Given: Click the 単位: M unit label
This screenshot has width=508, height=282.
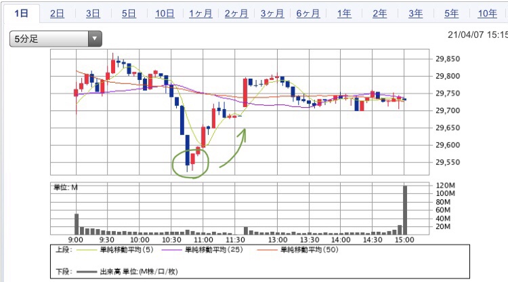Looking at the screenshot, I should (x=66, y=187).
